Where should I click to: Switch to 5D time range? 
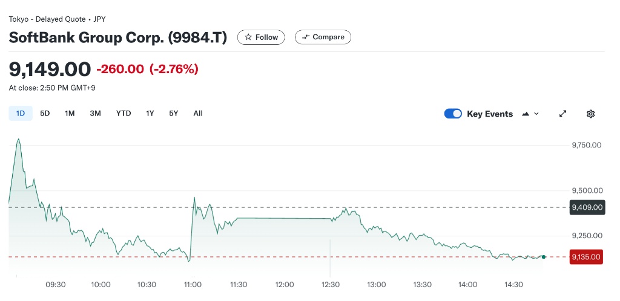tap(45, 113)
